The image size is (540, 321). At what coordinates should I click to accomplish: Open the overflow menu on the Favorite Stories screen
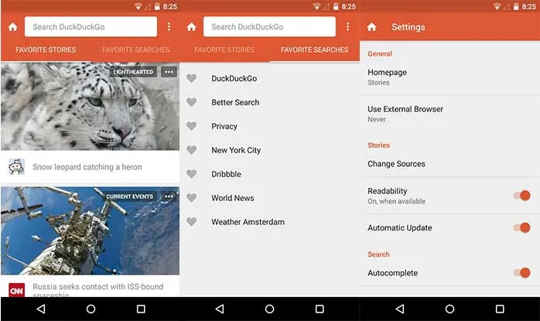pyautogui.click(x=169, y=26)
